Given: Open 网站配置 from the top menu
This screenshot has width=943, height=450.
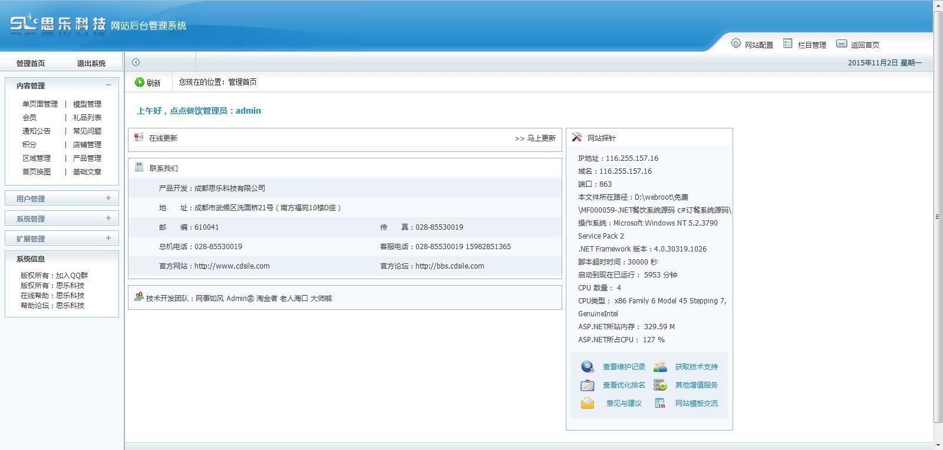Looking at the screenshot, I should [759, 45].
